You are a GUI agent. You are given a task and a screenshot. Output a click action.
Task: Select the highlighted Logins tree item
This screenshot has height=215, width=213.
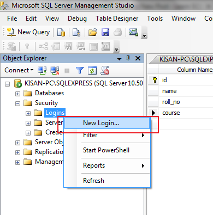click(x=55, y=113)
